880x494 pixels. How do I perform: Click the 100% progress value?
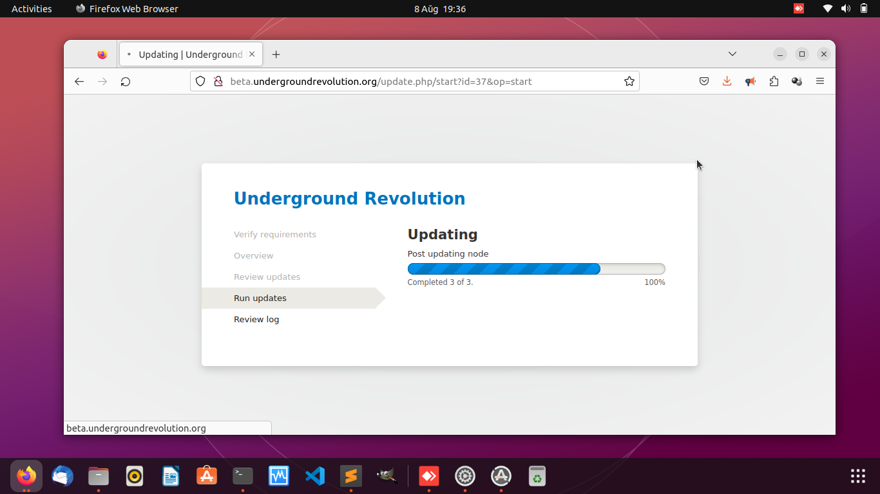pyautogui.click(x=655, y=282)
